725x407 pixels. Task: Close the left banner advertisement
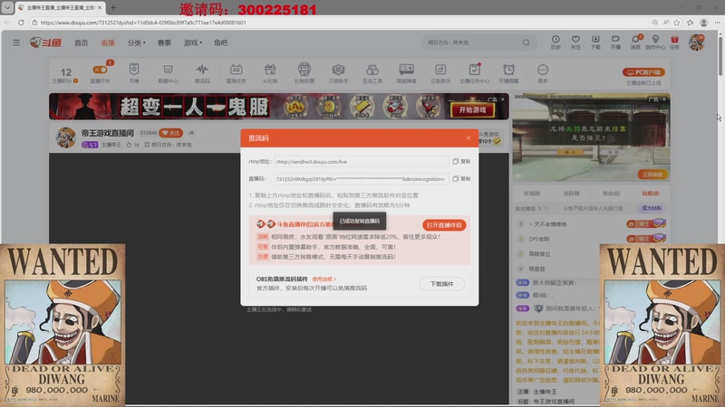pyautogui.click(x=503, y=99)
